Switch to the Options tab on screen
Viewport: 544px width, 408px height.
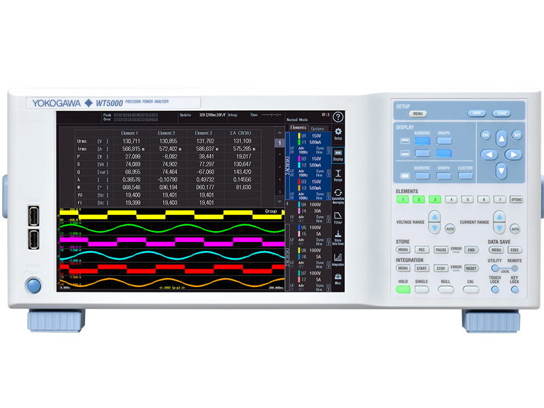[318, 129]
